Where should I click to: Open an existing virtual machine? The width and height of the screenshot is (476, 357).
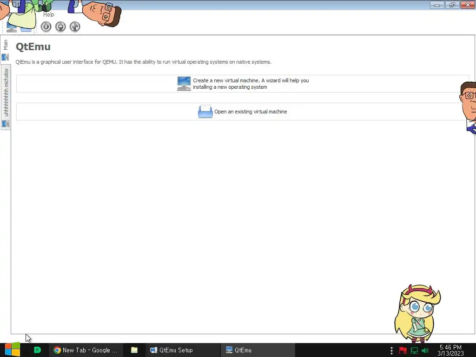(x=243, y=112)
